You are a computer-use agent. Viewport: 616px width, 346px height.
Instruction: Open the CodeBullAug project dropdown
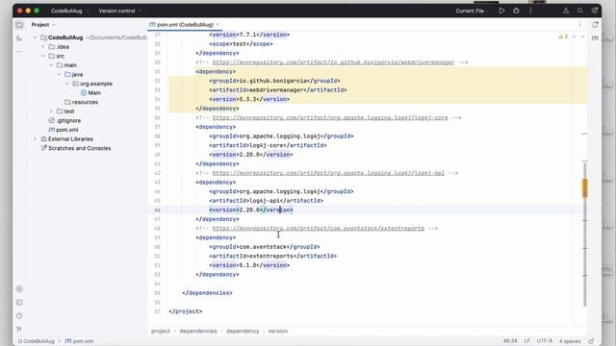(x=70, y=11)
